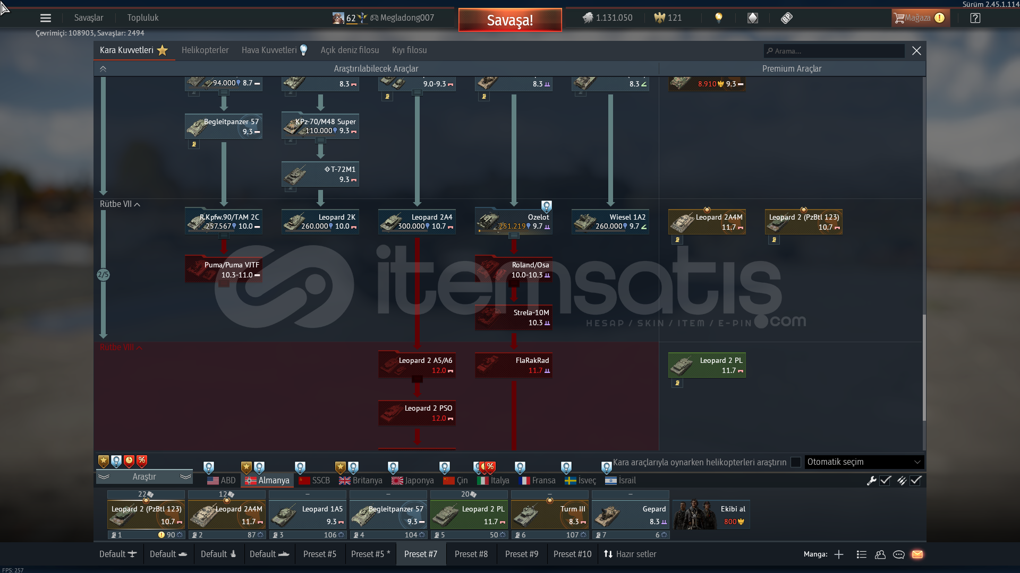
Task: Expand the Araştır research panel
Action: tap(144, 477)
